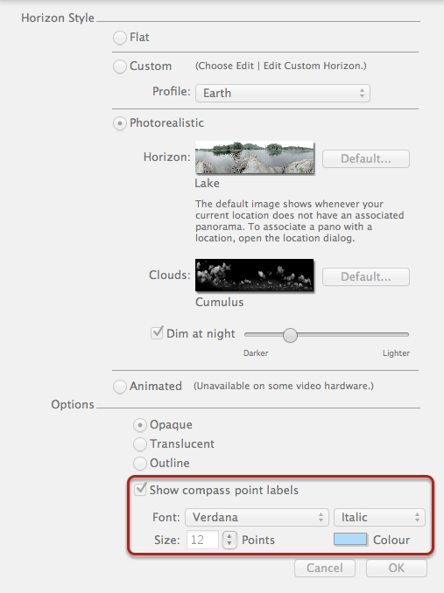Viewport: 444px width, 593px height.
Task: Toggle the Dim at night checkbox
Action: pyautogui.click(x=157, y=333)
